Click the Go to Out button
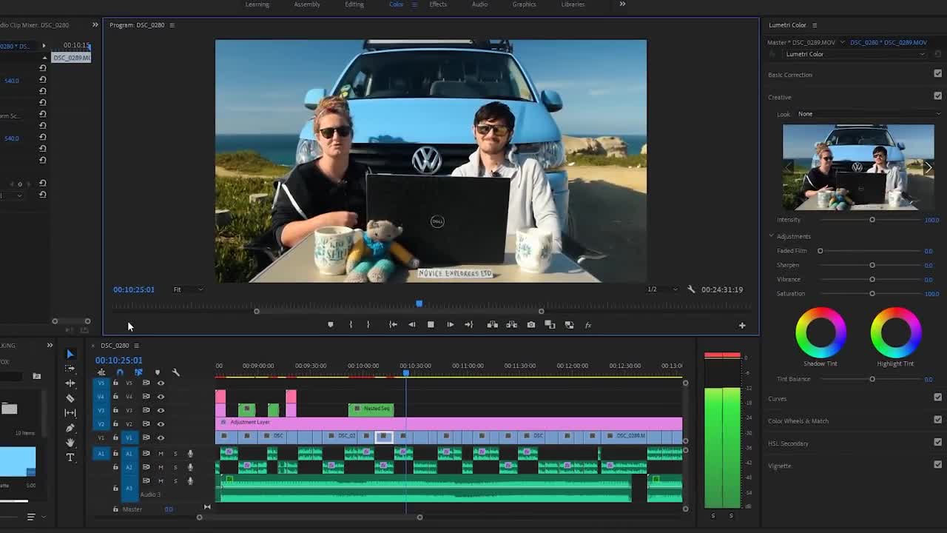The width and height of the screenshot is (947, 533). 468,325
